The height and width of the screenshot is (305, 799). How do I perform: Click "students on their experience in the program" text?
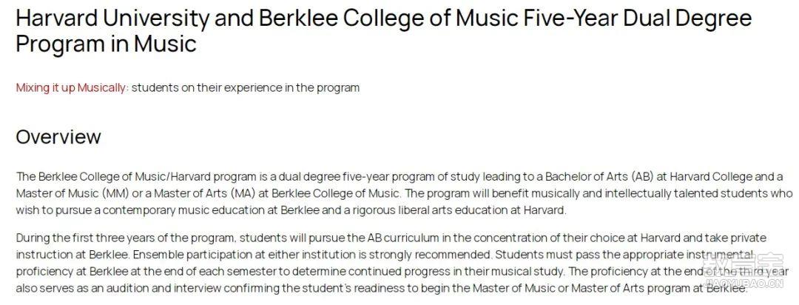click(246, 88)
